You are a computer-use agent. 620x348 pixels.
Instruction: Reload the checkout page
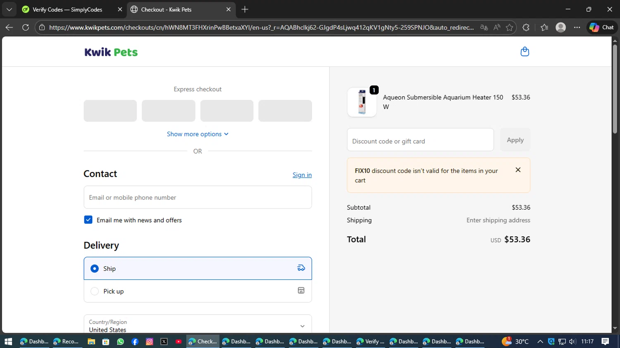point(26,27)
